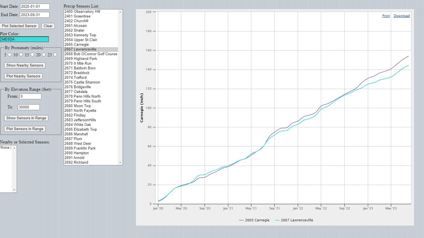
Task: Open the Download chart link
Action: (401, 16)
